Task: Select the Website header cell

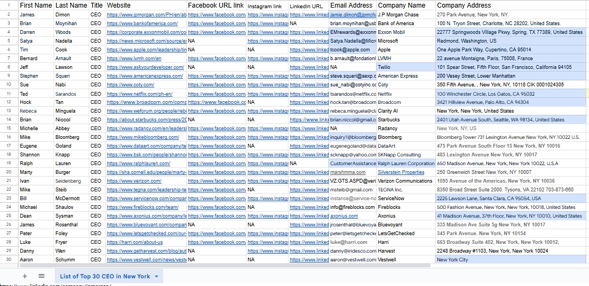Action: pos(146,5)
